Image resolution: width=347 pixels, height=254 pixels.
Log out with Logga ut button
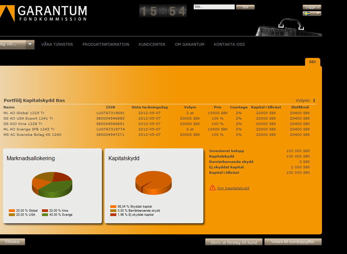pyautogui.click(x=312, y=7)
